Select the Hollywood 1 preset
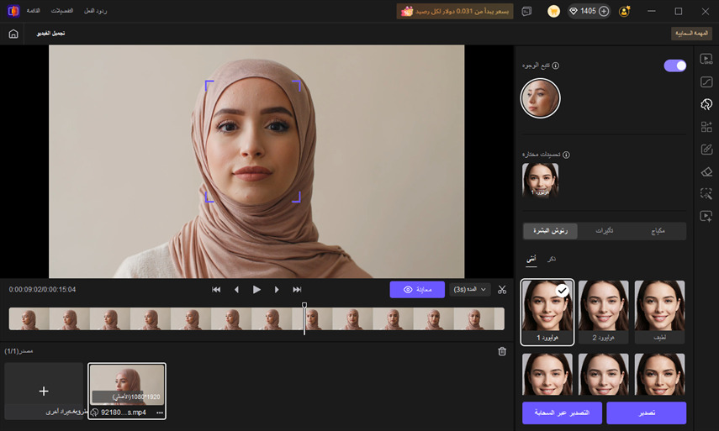Viewport: 719px width, 431px height. pos(547,313)
